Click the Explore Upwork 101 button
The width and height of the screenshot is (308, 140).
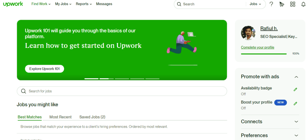click(45, 69)
